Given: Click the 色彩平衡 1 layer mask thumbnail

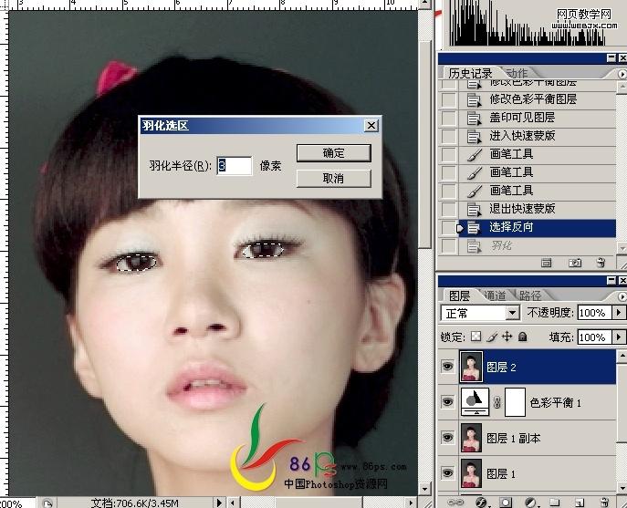Looking at the screenshot, I should 515,402.
